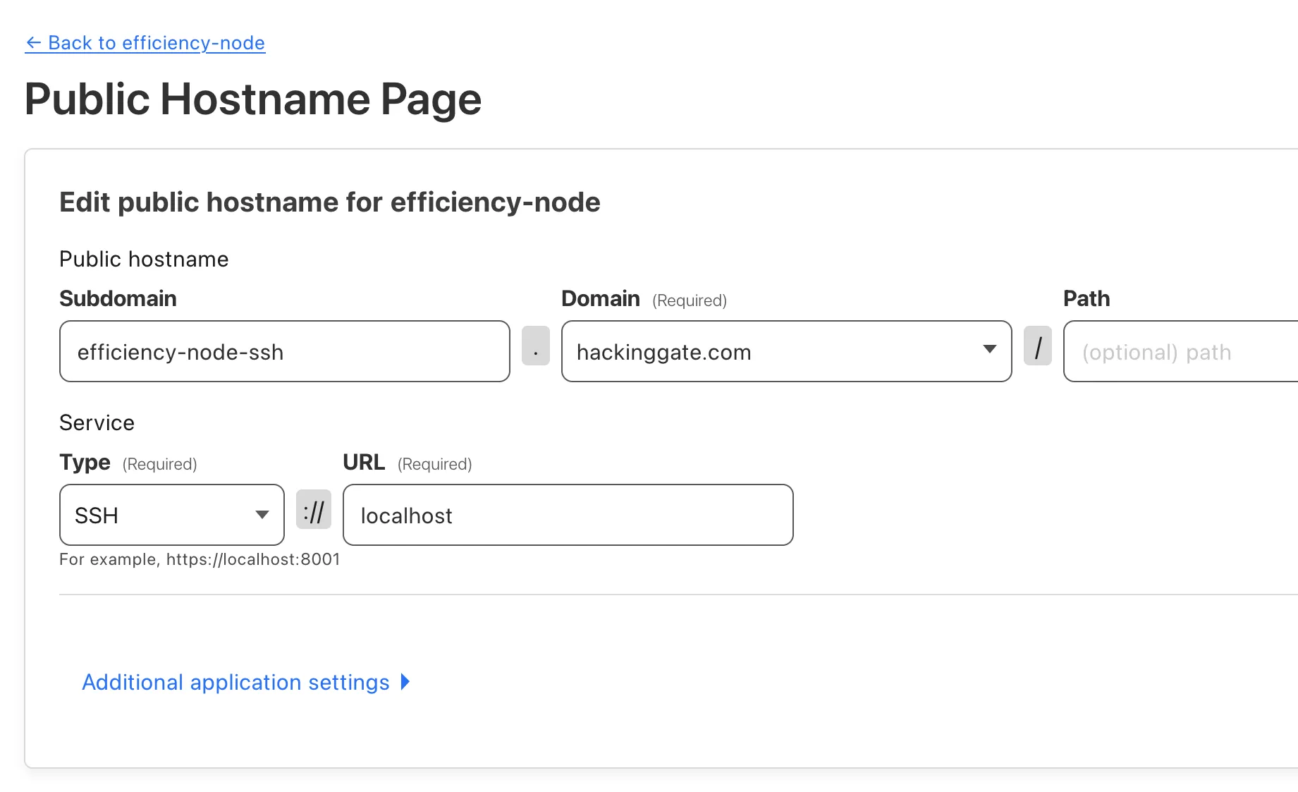
Task: Click the URL field containing localhost
Action: 568,515
